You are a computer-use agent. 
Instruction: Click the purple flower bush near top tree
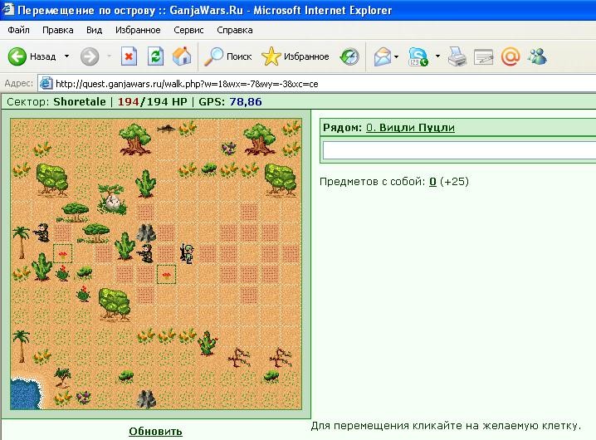[x=228, y=149]
